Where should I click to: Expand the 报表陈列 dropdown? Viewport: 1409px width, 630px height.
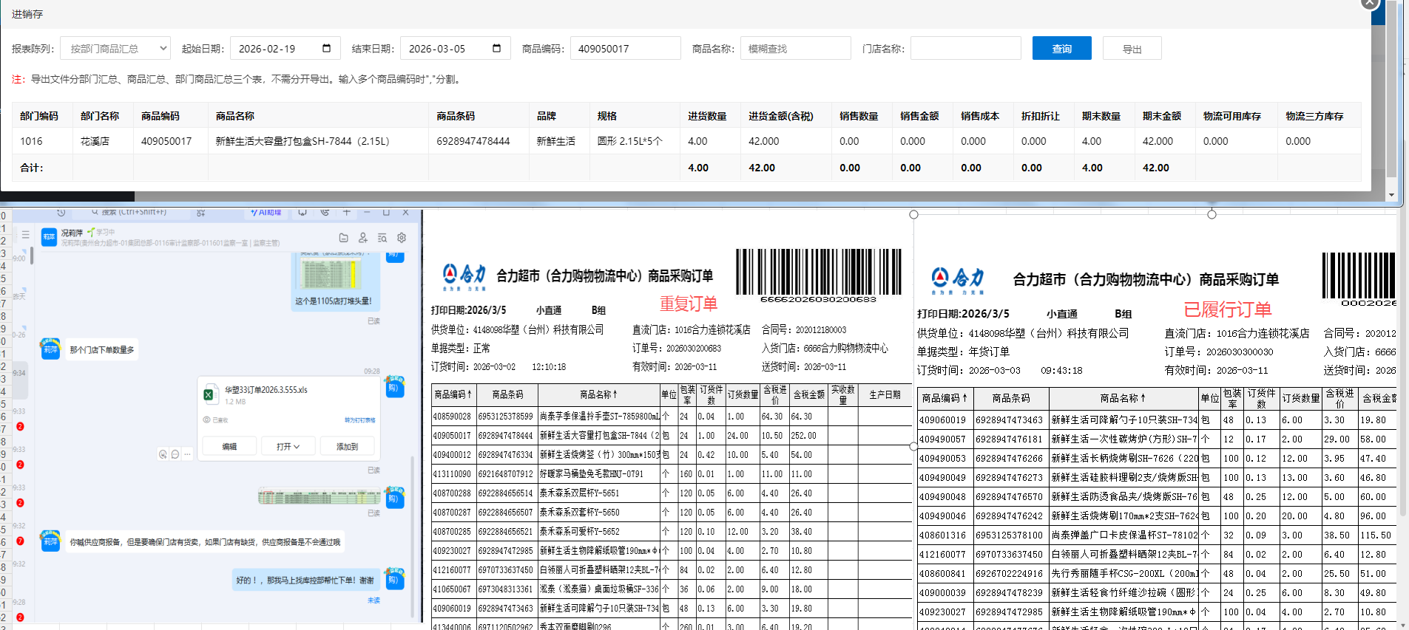tap(115, 49)
